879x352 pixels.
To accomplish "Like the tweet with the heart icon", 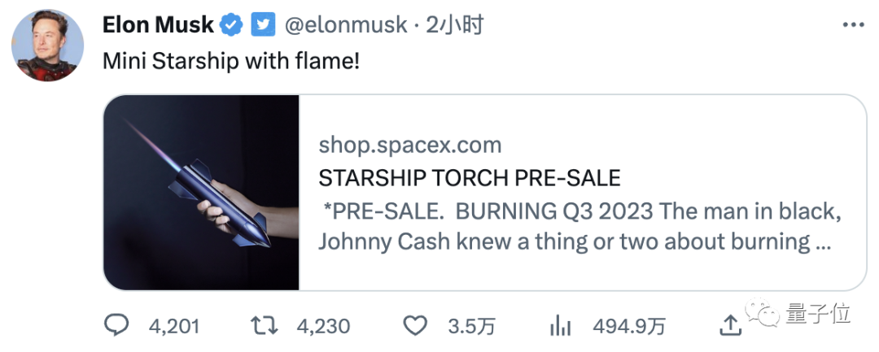I will 416,326.
